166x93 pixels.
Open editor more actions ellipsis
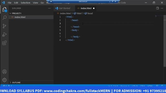coord(162,8)
